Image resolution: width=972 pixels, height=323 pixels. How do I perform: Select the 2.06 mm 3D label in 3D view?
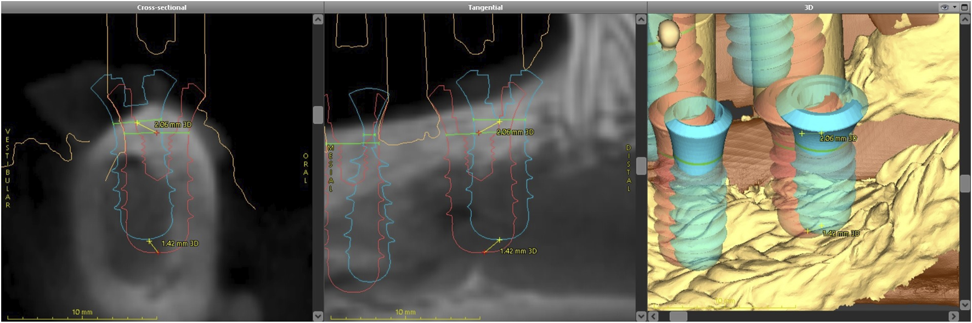tap(838, 139)
